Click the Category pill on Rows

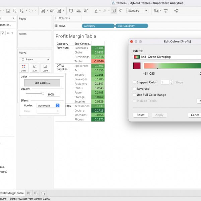coord(98,26)
